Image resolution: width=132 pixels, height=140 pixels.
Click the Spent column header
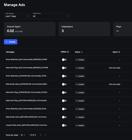click(115, 52)
